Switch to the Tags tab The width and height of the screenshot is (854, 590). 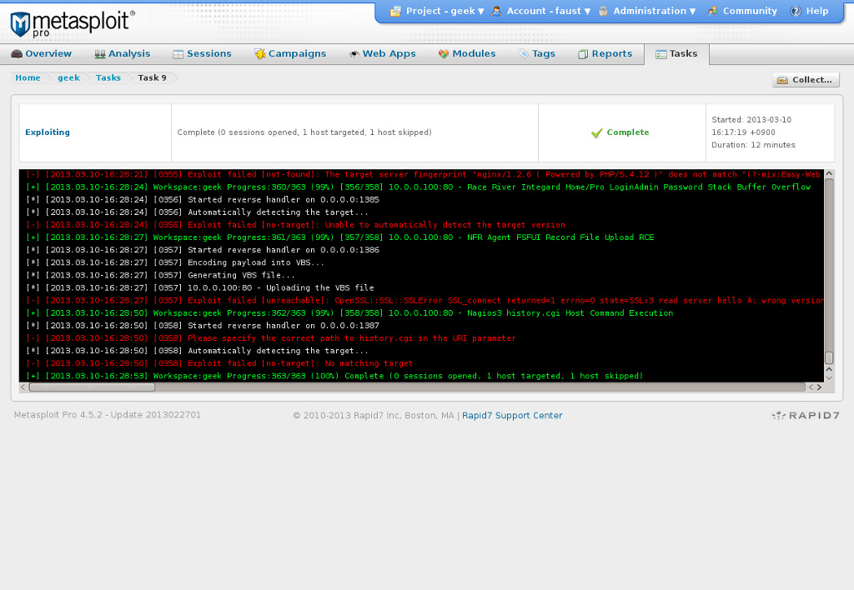536,54
